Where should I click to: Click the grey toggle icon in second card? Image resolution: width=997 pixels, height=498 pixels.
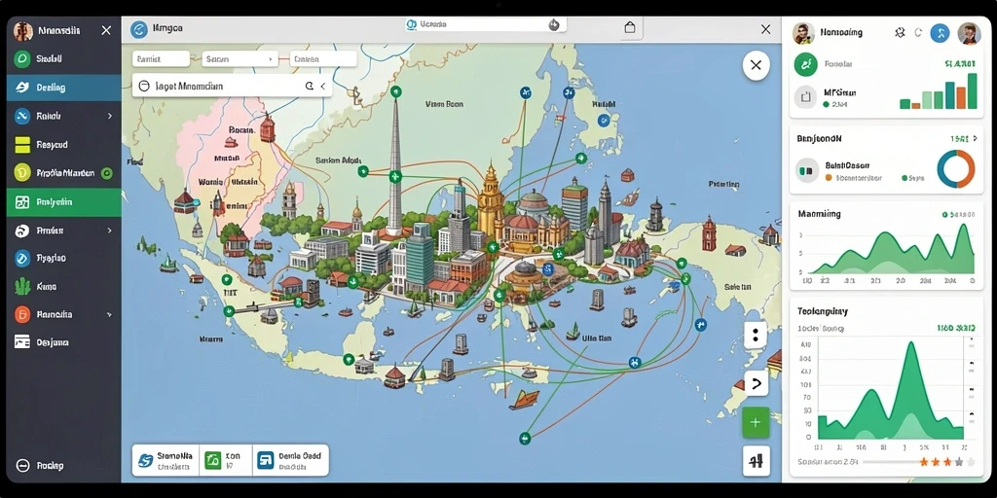(807, 170)
